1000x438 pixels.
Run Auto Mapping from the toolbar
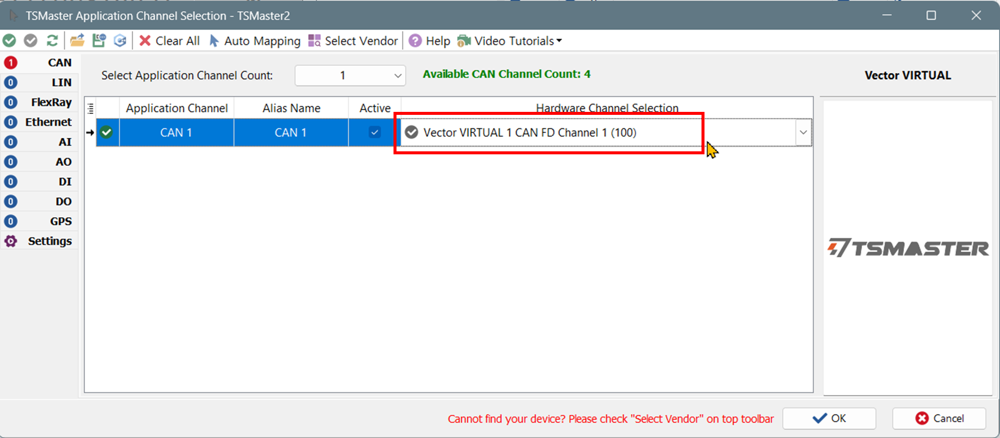254,41
